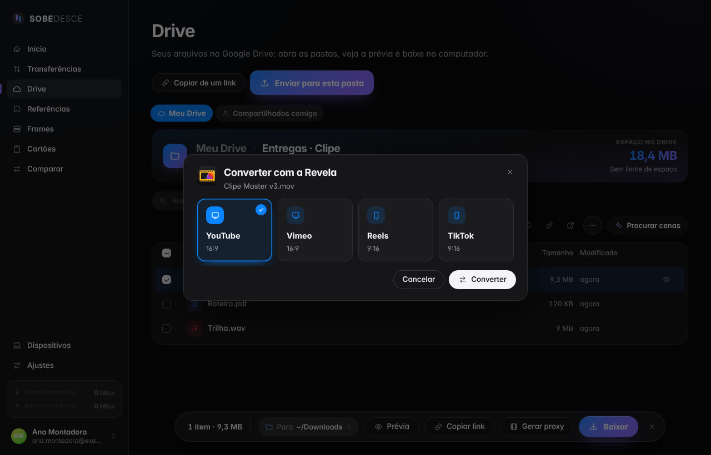Go to Transferências in the sidebar

(x=64, y=69)
